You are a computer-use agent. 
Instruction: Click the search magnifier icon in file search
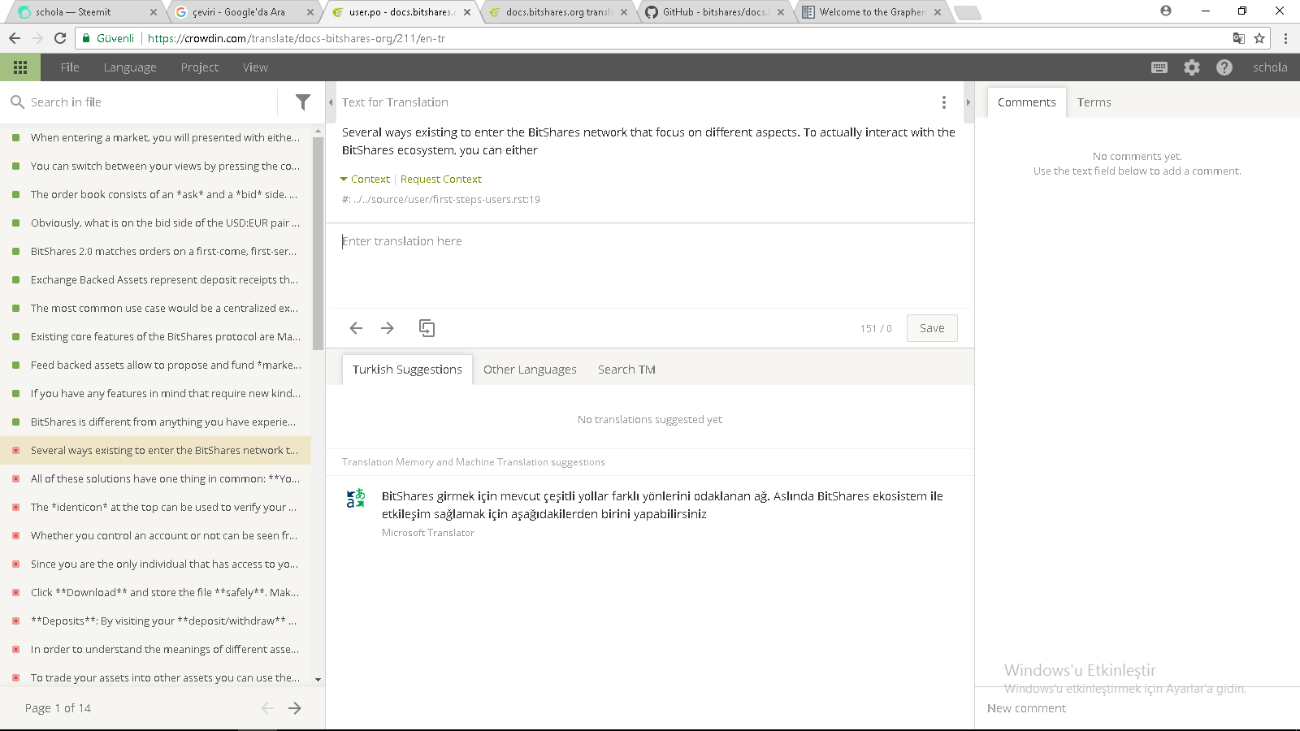coord(17,102)
